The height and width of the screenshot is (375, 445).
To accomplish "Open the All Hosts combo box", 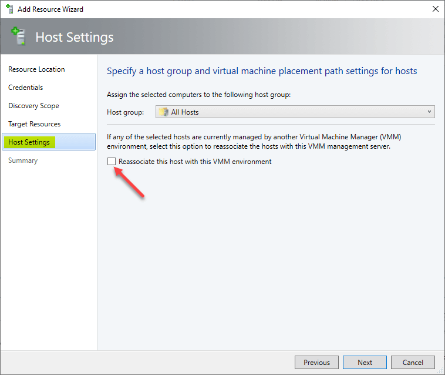I will (x=295, y=112).
